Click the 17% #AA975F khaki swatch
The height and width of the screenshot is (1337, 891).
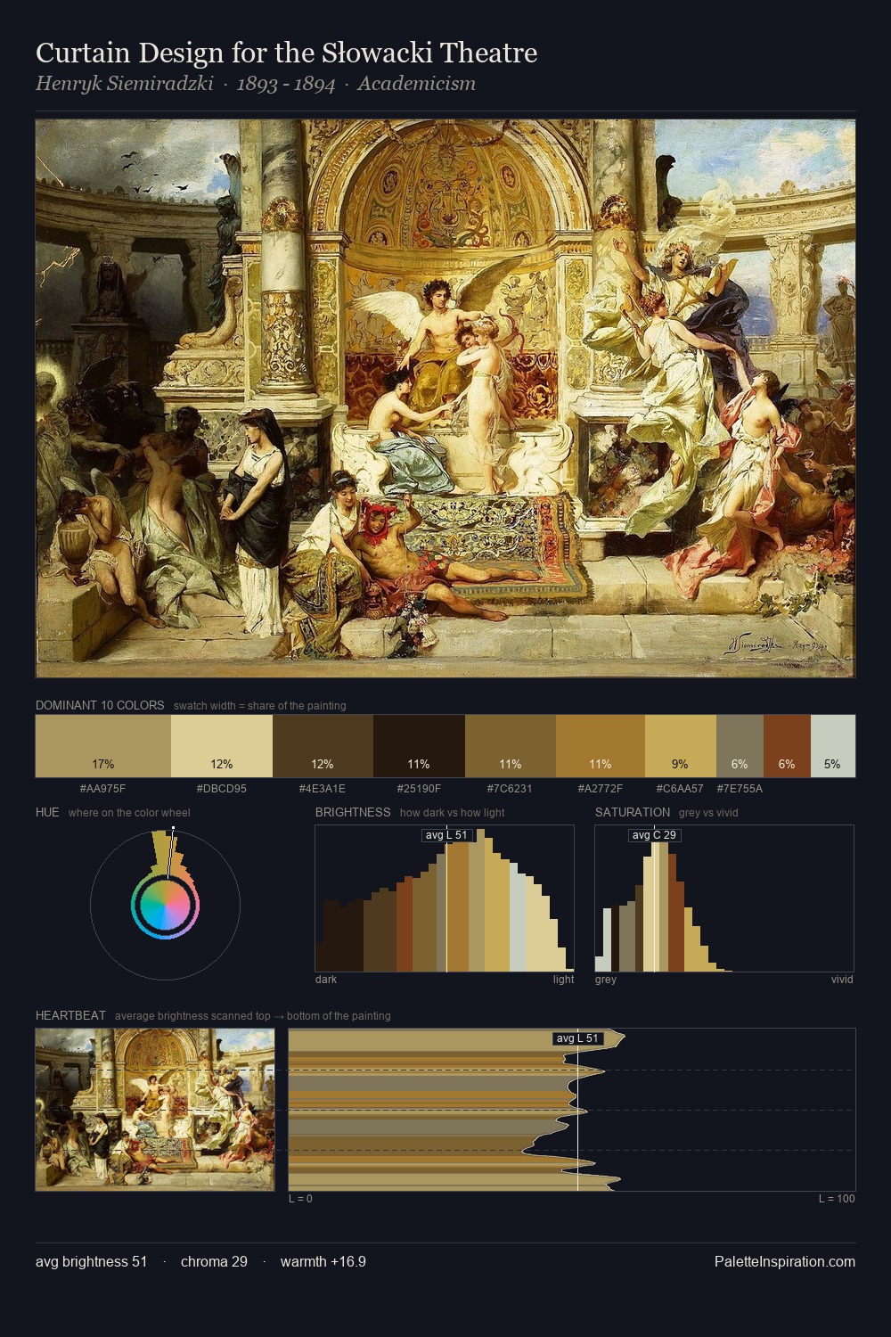point(103,745)
